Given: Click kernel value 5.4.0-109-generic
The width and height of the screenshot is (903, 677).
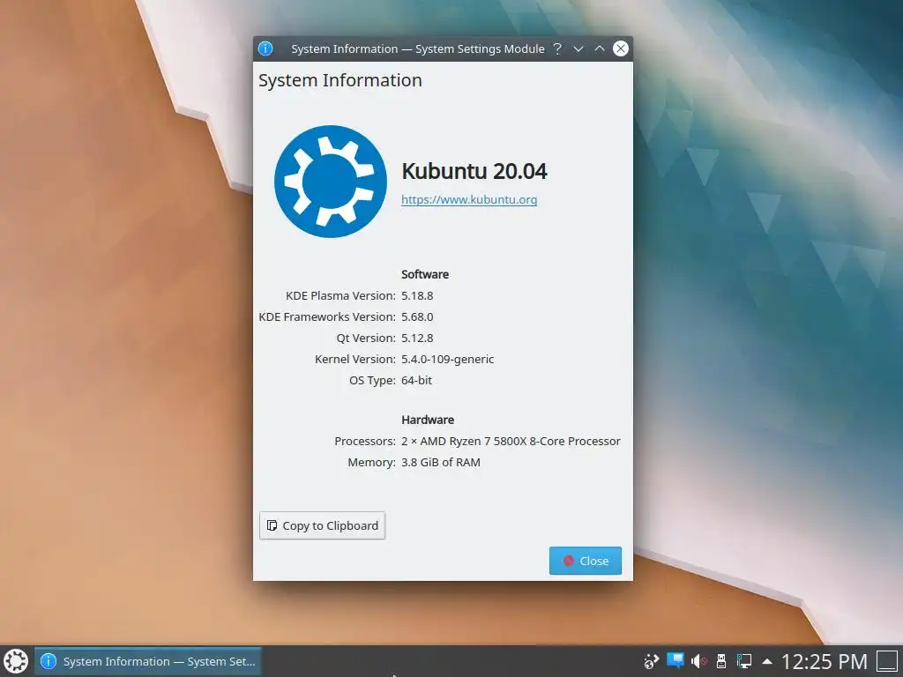Looking at the screenshot, I should [447, 360].
